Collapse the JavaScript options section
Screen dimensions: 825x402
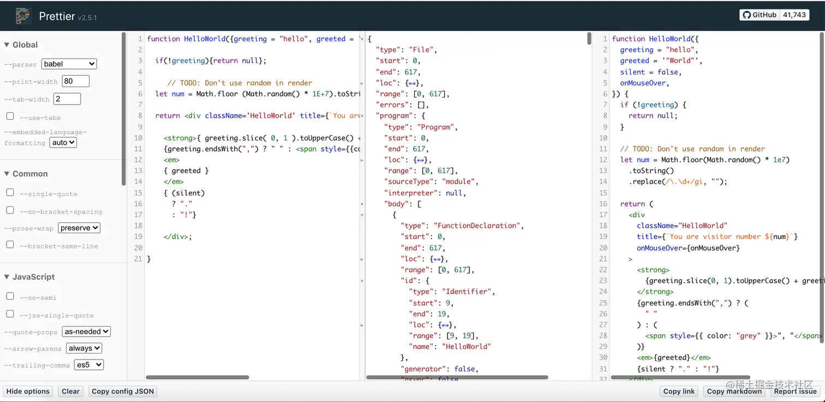click(29, 277)
